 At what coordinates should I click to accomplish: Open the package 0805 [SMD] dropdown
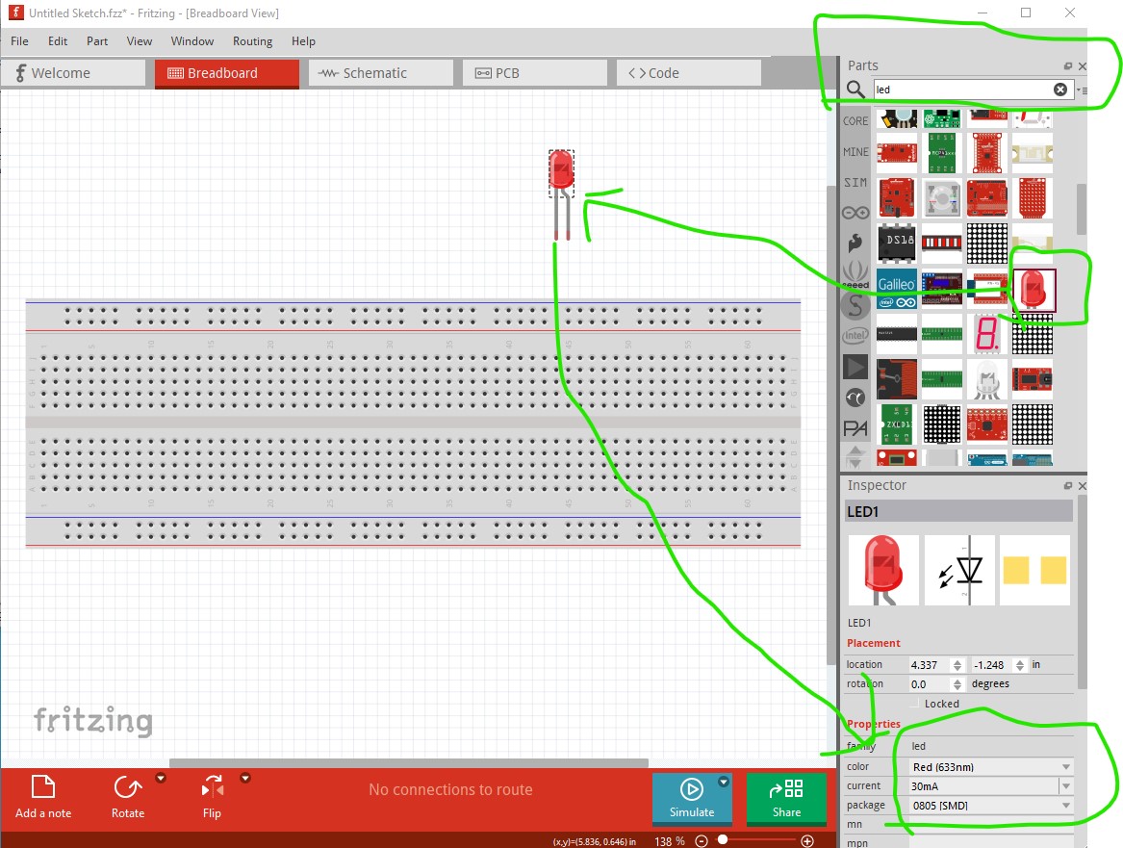tap(991, 806)
